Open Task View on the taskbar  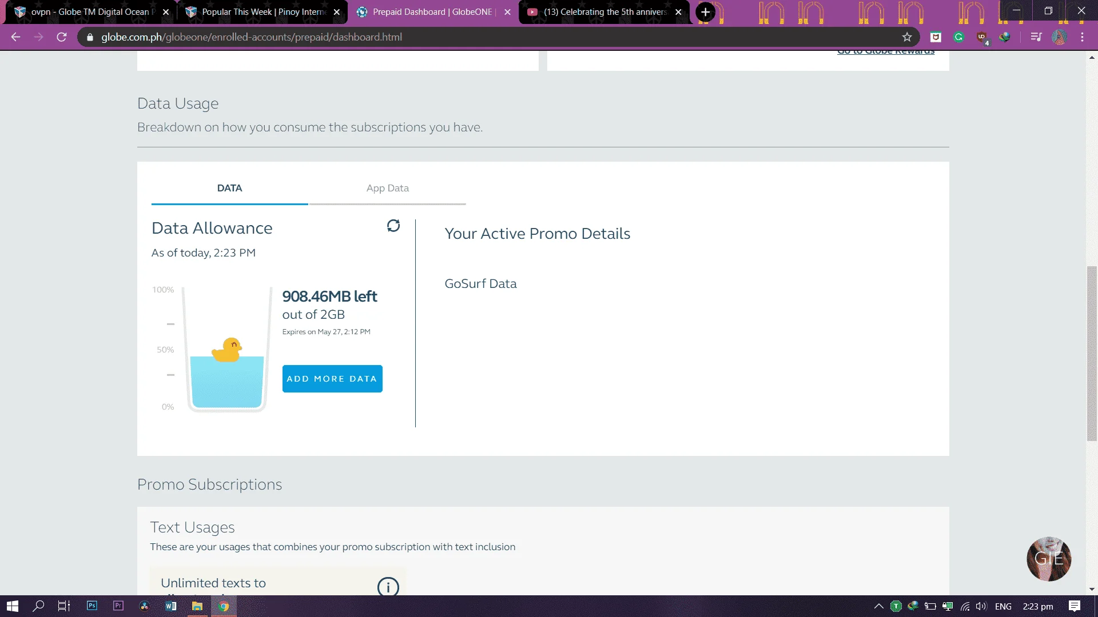click(64, 606)
